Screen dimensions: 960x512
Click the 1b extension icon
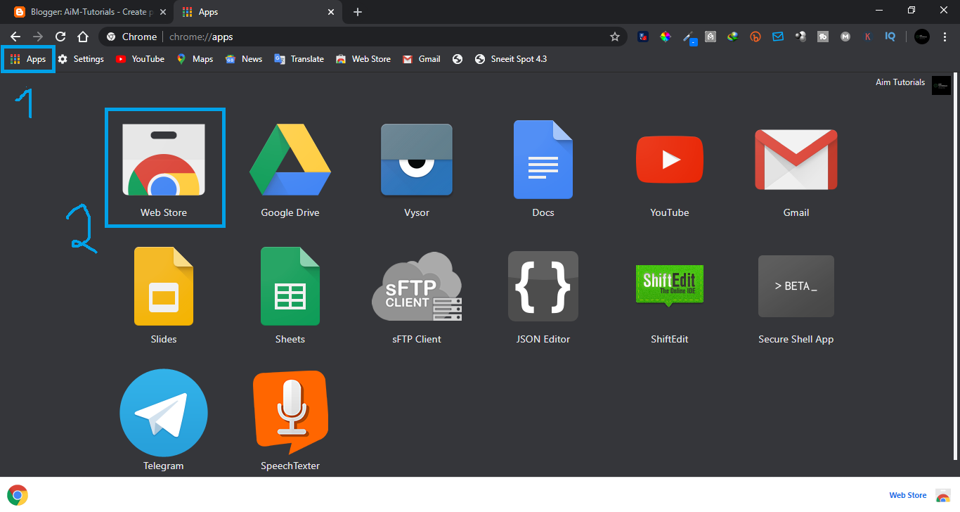(x=823, y=37)
